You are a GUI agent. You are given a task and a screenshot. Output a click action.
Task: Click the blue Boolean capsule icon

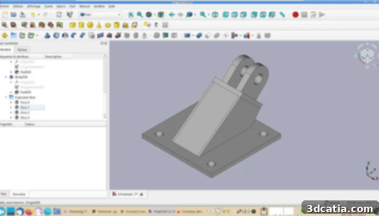pyautogui.click(x=199, y=36)
